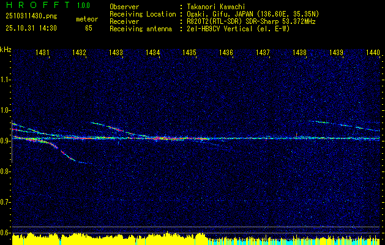Click the 1437 time marker
The image size is (385, 245).
pyautogui.click(x=263, y=52)
